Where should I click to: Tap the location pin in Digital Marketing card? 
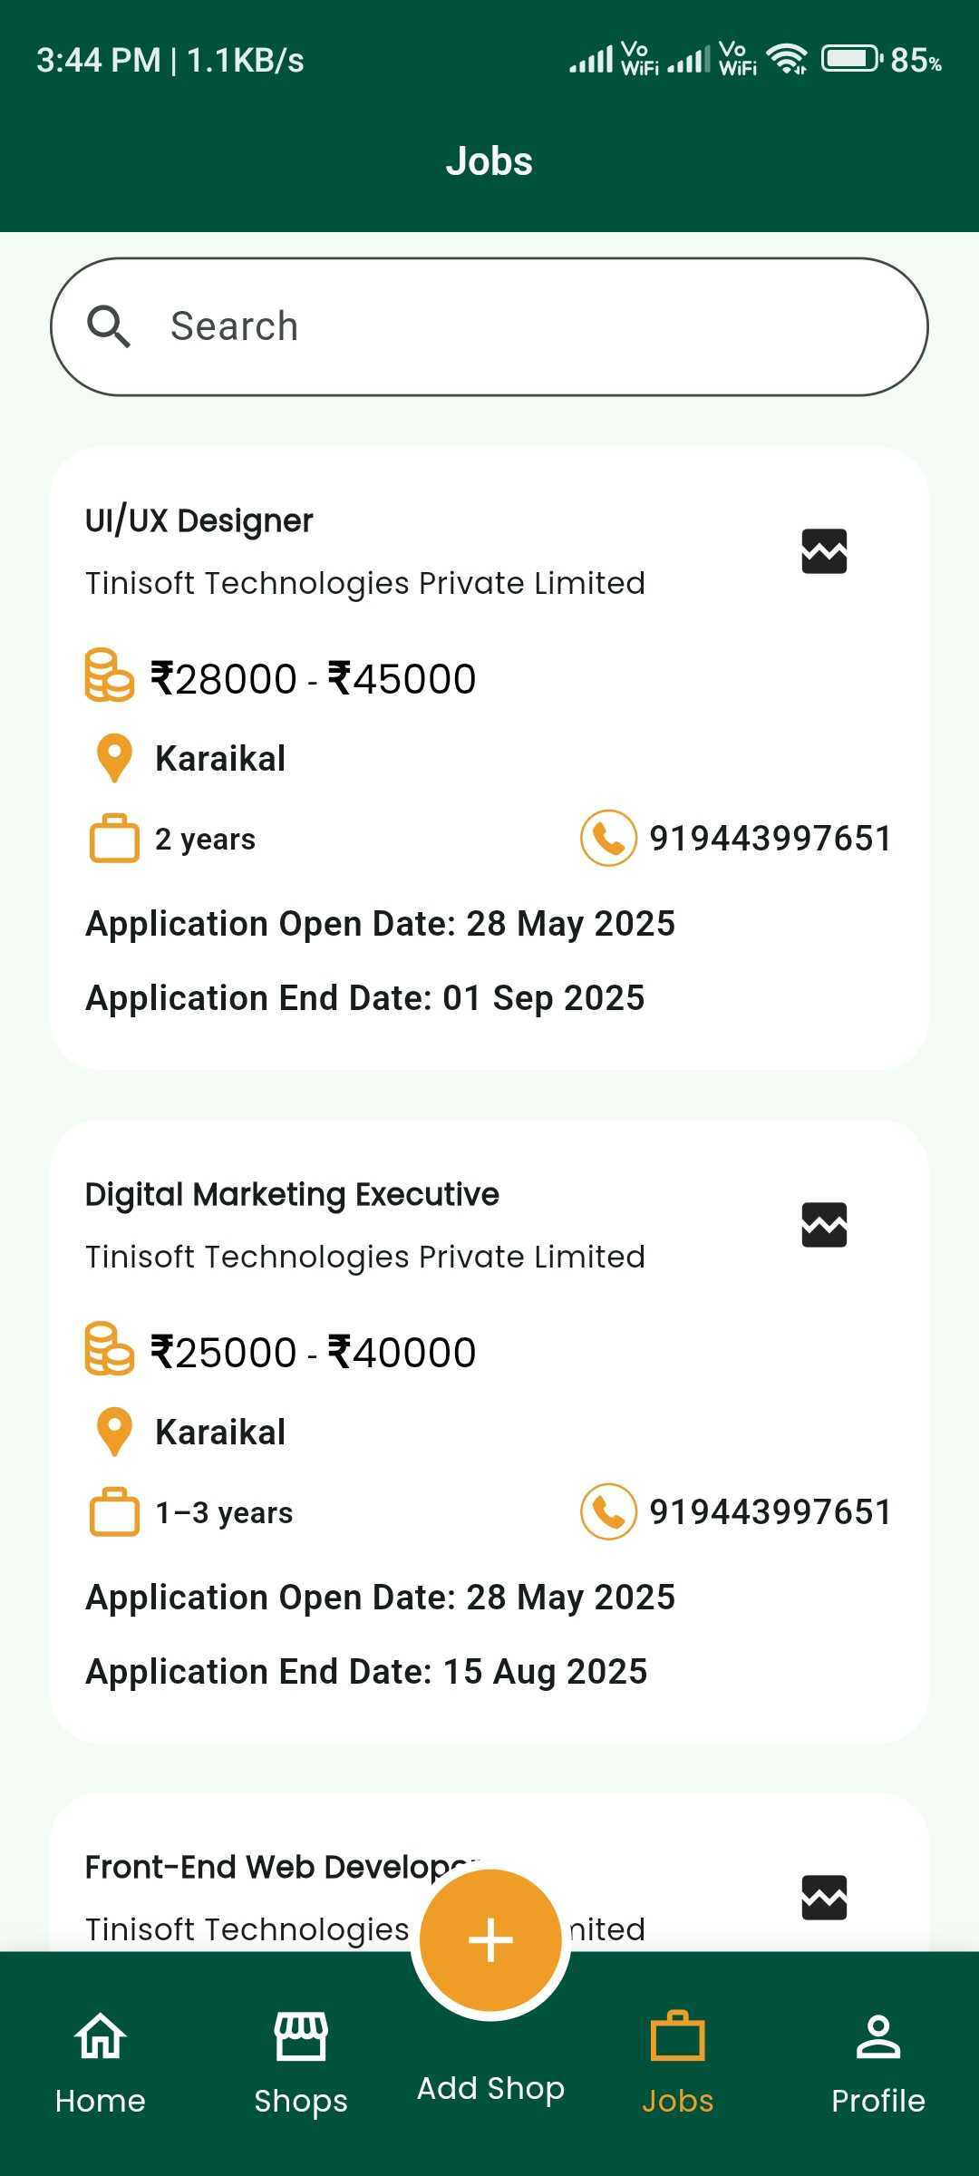pyautogui.click(x=114, y=1432)
